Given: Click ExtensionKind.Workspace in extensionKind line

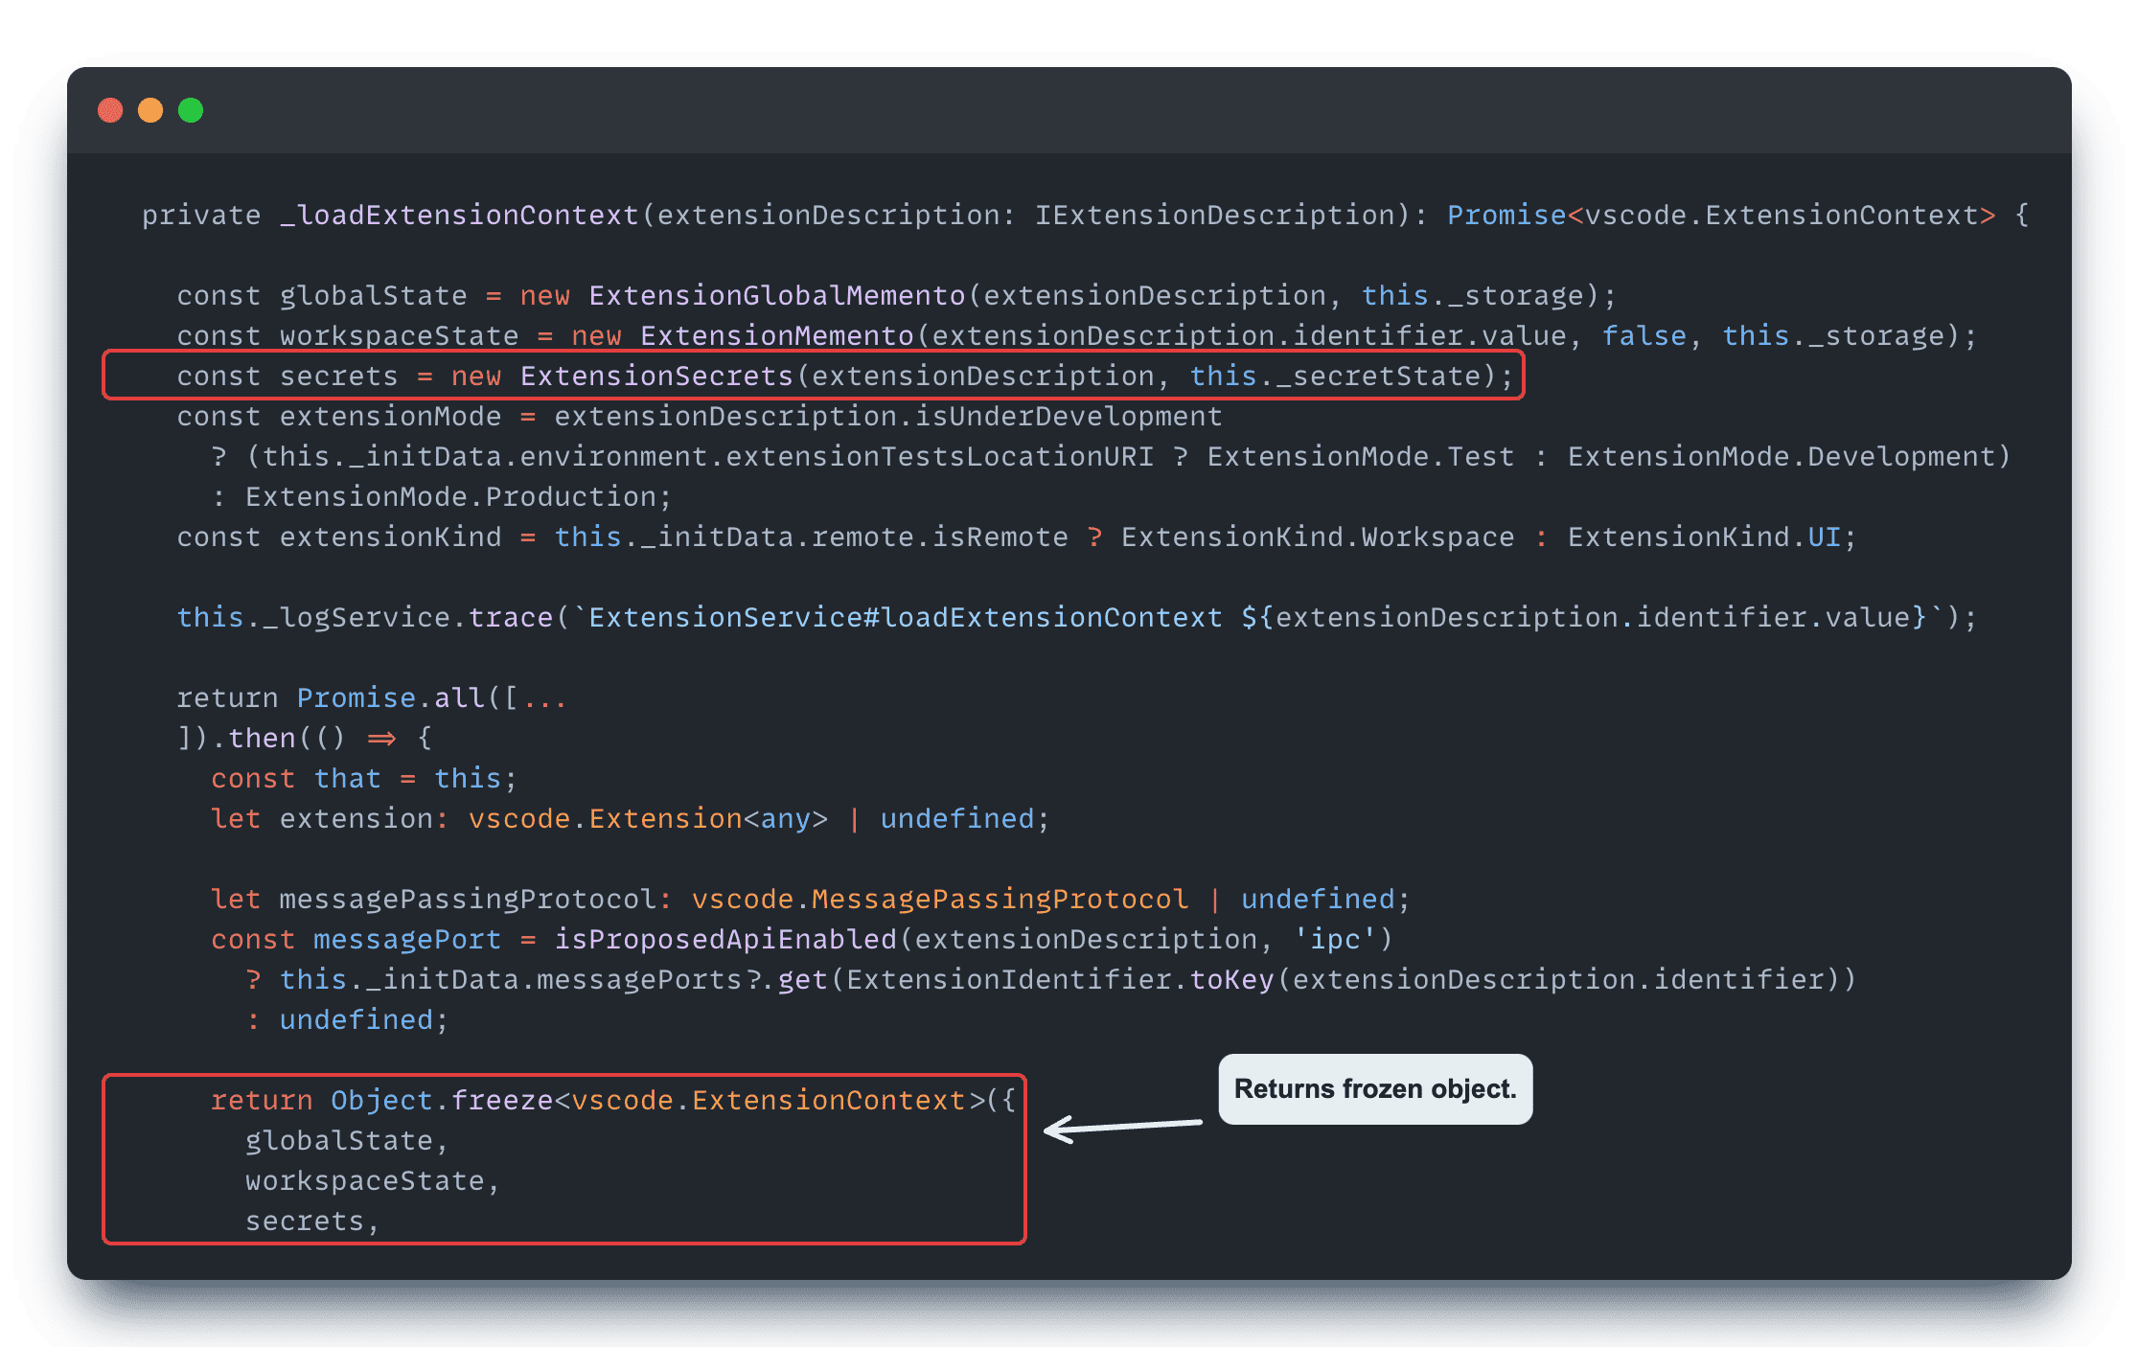Looking at the screenshot, I should pos(1318,537).
